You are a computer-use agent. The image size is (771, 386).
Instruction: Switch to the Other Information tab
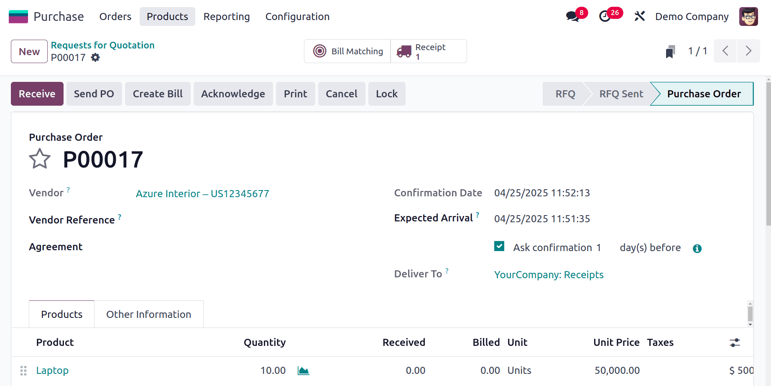[x=149, y=314]
